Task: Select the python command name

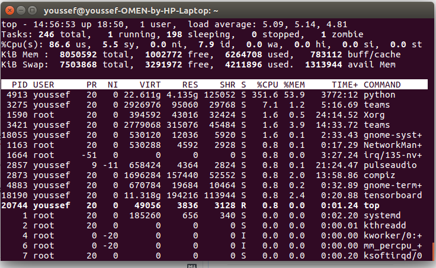Action: (379, 95)
